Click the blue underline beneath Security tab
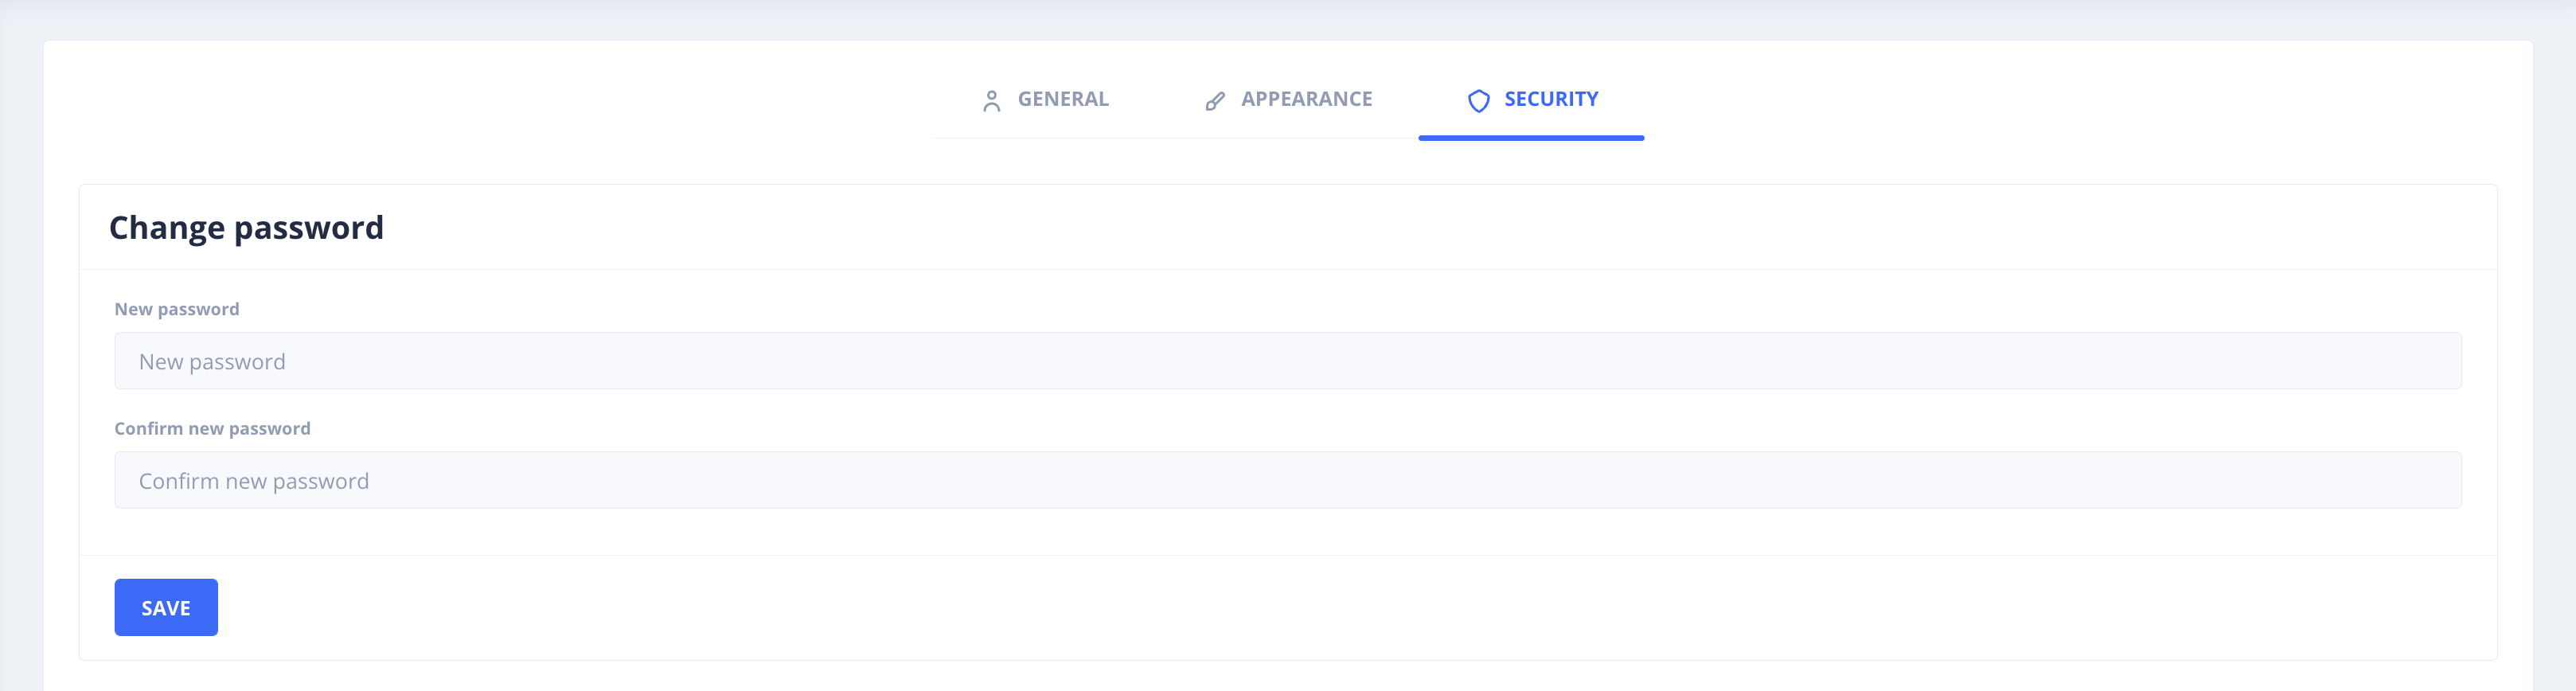Screen dimensions: 2576x691 coord(1530,138)
